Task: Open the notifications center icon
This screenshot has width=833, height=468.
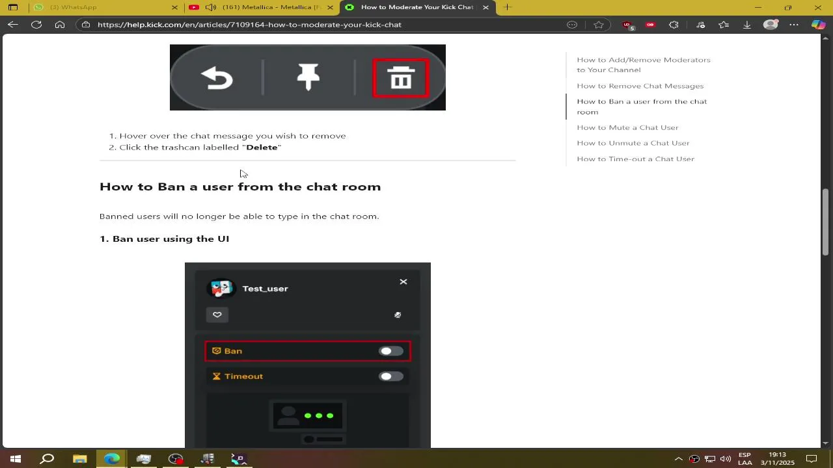Action: [811, 459]
